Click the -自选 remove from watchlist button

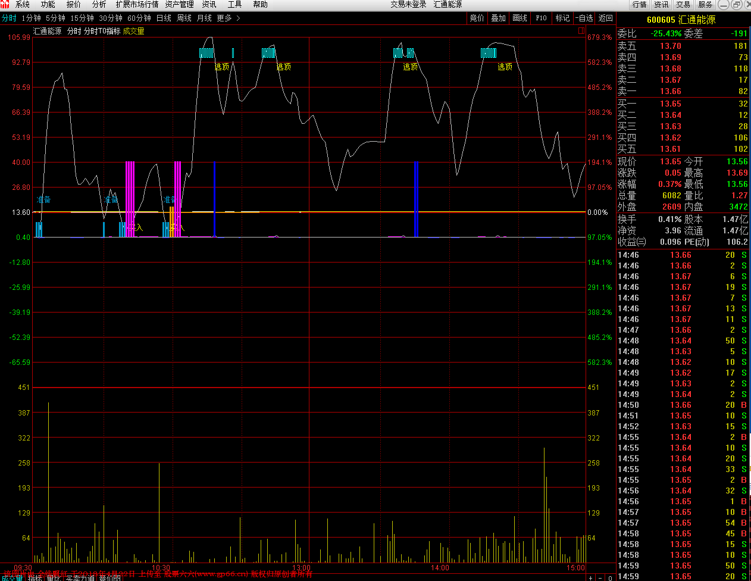584,18
